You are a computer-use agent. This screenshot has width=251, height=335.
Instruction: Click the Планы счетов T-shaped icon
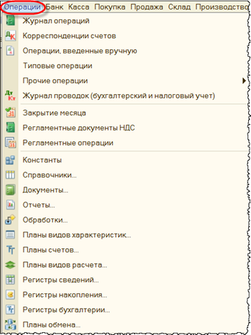coord(10,250)
